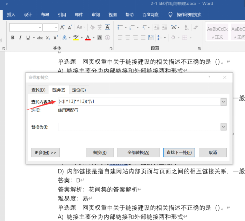This screenshot has height=221, width=245.
Task: Open font color dropdown arrow
Action: pyautogui.click(x=94, y=38)
